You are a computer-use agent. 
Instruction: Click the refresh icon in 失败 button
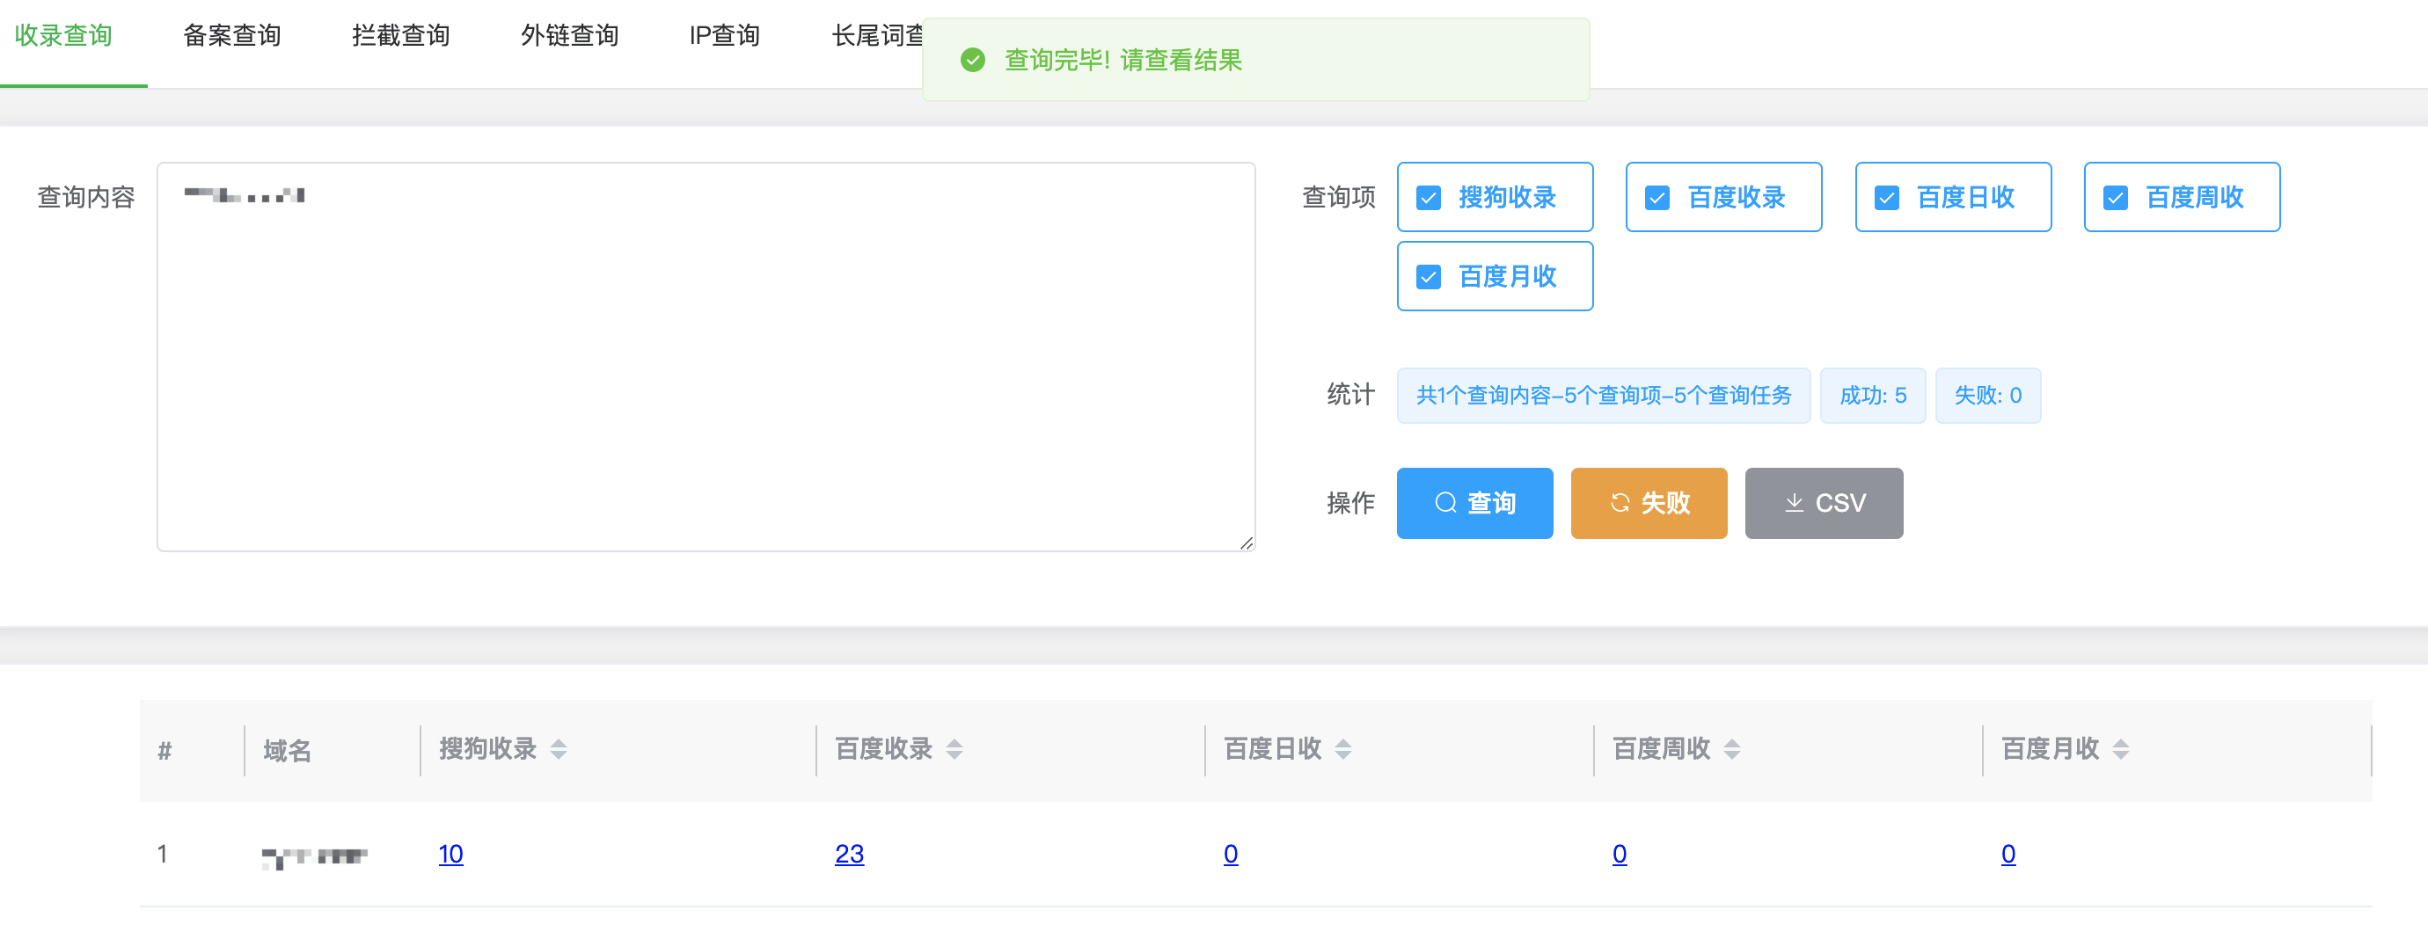pos(1620,503)
